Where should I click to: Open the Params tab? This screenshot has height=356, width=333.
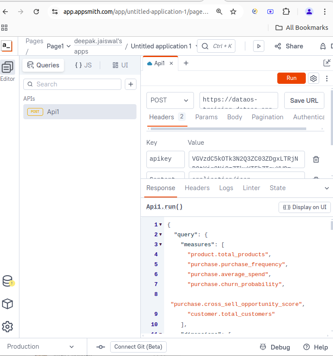pyautogui.click(x=206, y=117)
